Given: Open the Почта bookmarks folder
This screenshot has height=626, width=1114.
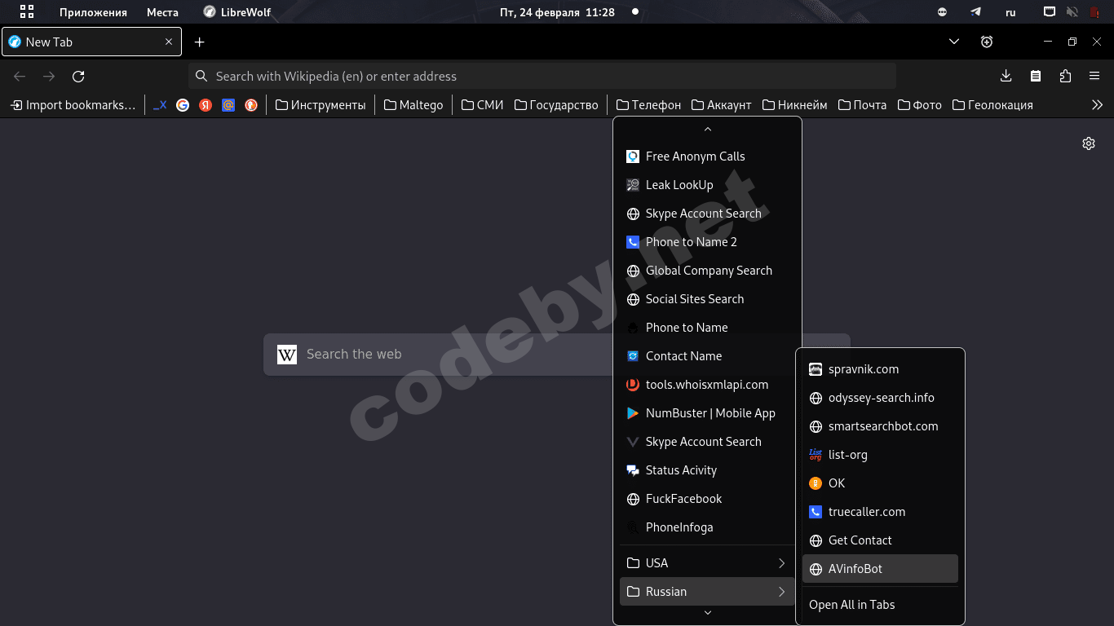Looking at the screenshot, I should [x=863, y=105].
